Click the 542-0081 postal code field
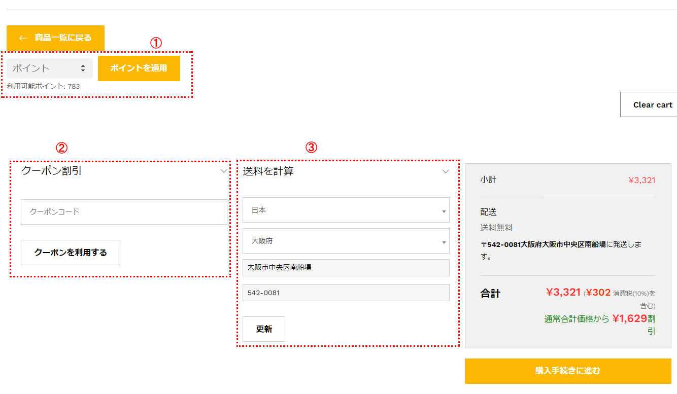 [x=346, y=293]
